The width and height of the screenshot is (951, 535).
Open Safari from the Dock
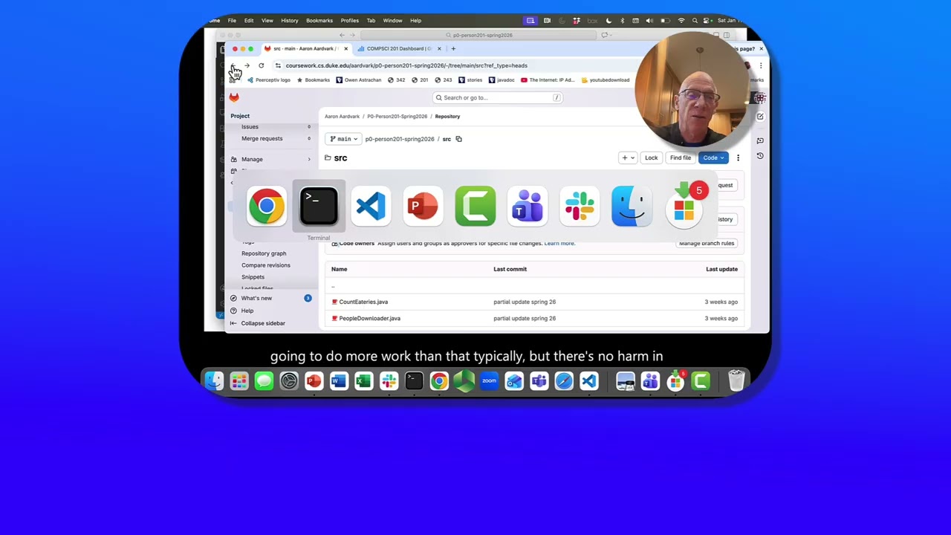point(564,381)
